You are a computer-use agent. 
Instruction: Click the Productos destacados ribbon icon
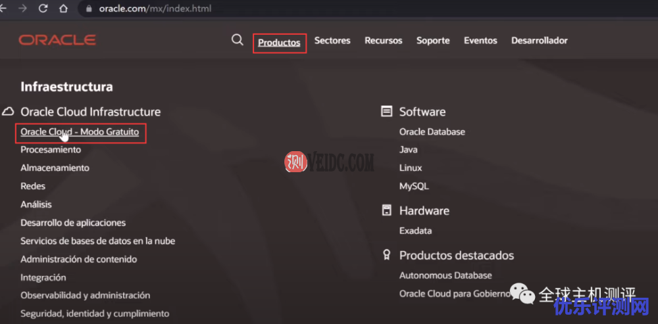pos(386,255)
